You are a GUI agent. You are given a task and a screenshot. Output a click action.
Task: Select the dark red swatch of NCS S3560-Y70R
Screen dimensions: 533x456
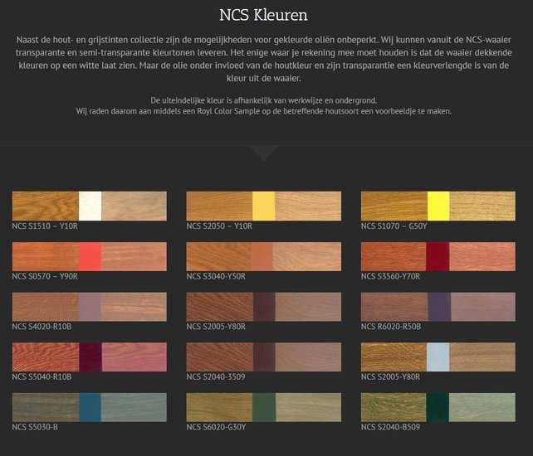tap(438, 256)
